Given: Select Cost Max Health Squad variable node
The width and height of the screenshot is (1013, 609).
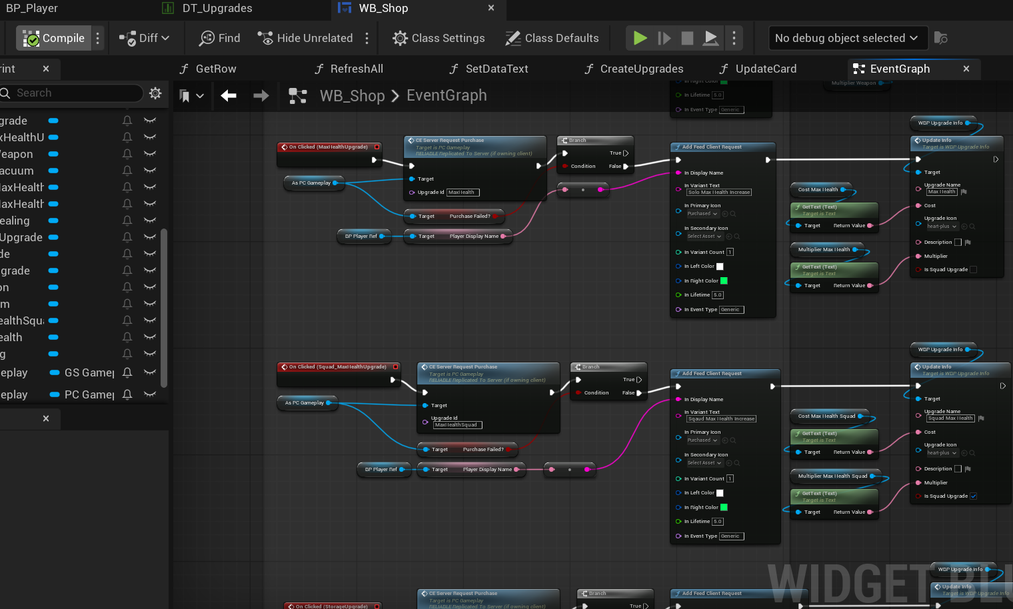Looking at the screenshot, I should tap(830, 416).
